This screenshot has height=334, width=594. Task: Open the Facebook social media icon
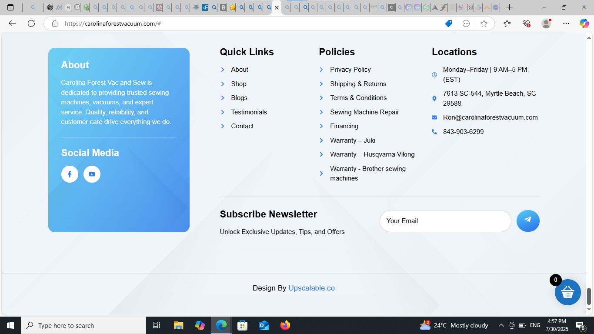click(x=70, y=174)
